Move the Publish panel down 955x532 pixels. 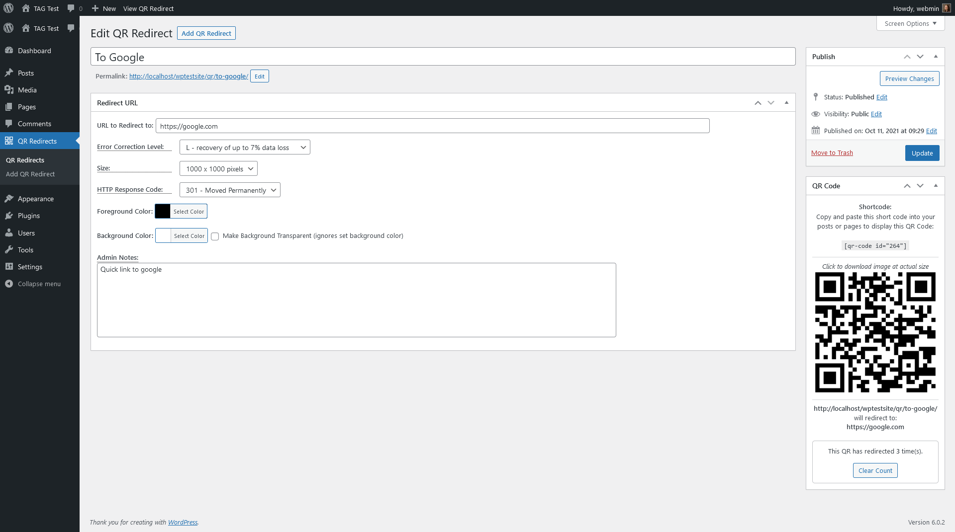(920, 57)
